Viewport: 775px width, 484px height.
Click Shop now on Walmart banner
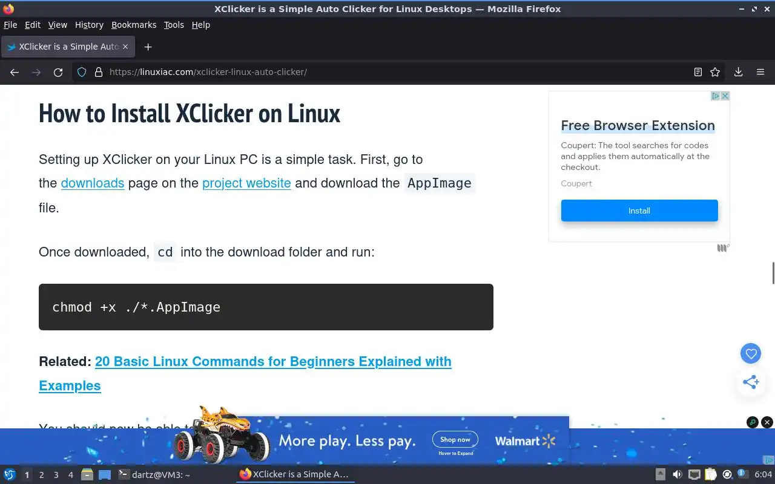point(455,440)
